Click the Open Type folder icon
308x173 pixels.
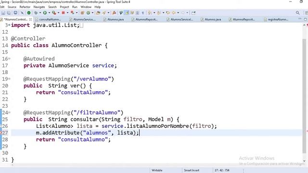[98, 13]
